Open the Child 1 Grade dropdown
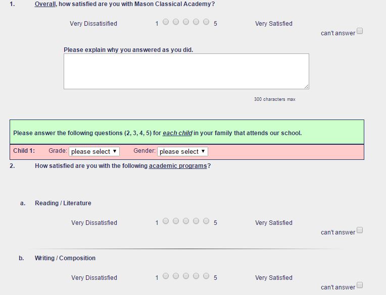 tap(94, 151)
